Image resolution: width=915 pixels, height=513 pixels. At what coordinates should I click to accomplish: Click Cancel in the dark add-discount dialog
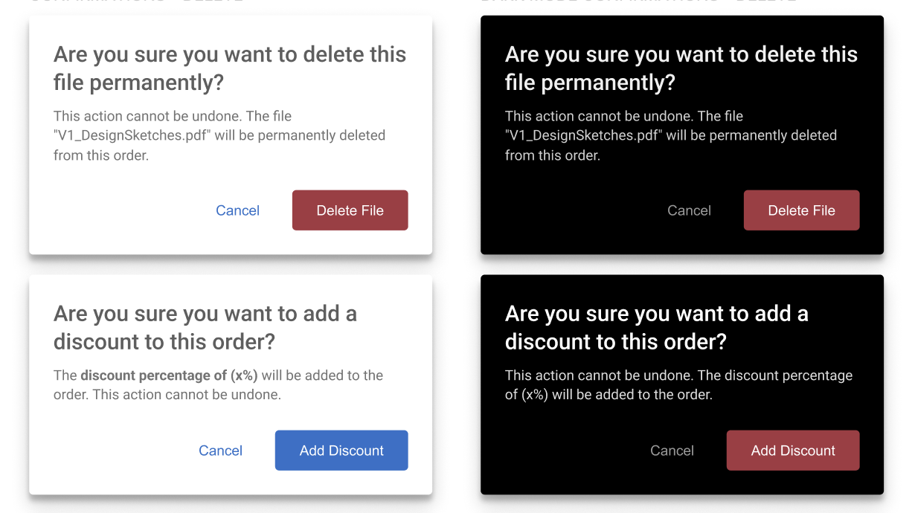click(x=672, y=451)
